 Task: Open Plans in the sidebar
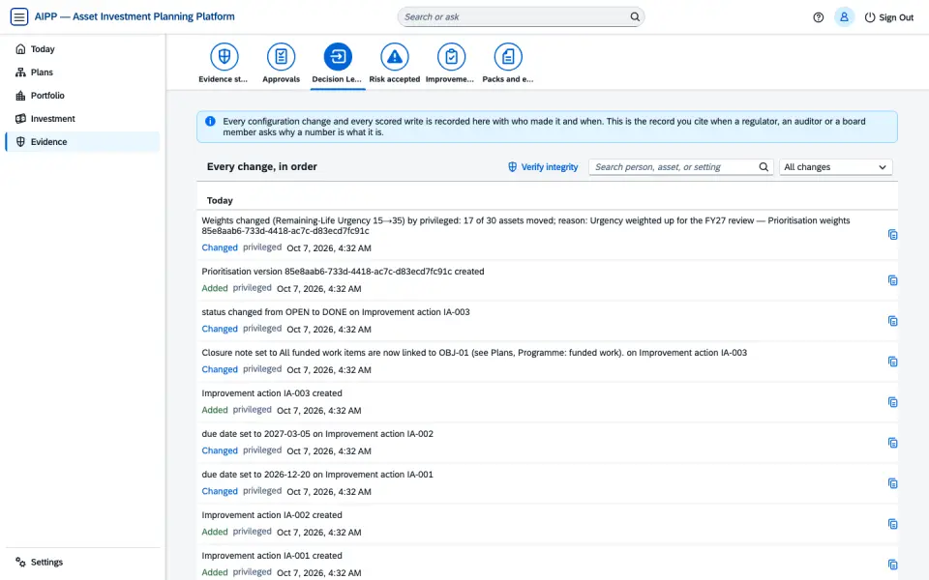pyautogui.click(x=82, y=72)
